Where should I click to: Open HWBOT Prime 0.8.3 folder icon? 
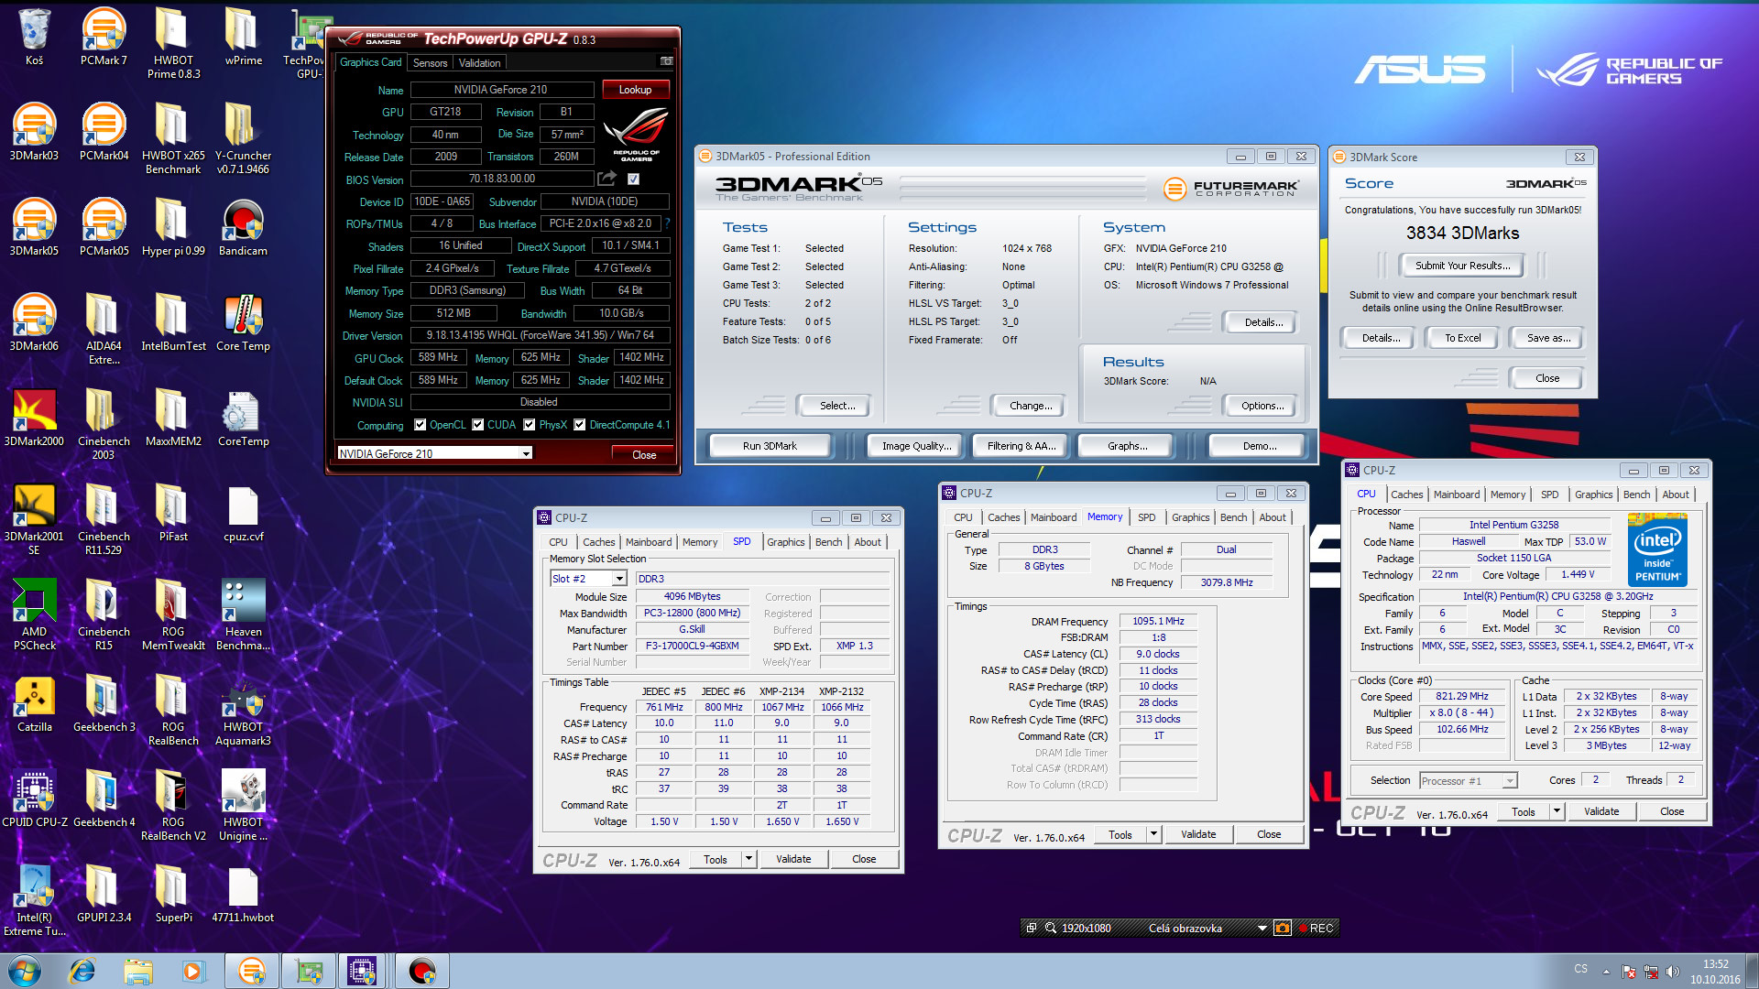173,43
